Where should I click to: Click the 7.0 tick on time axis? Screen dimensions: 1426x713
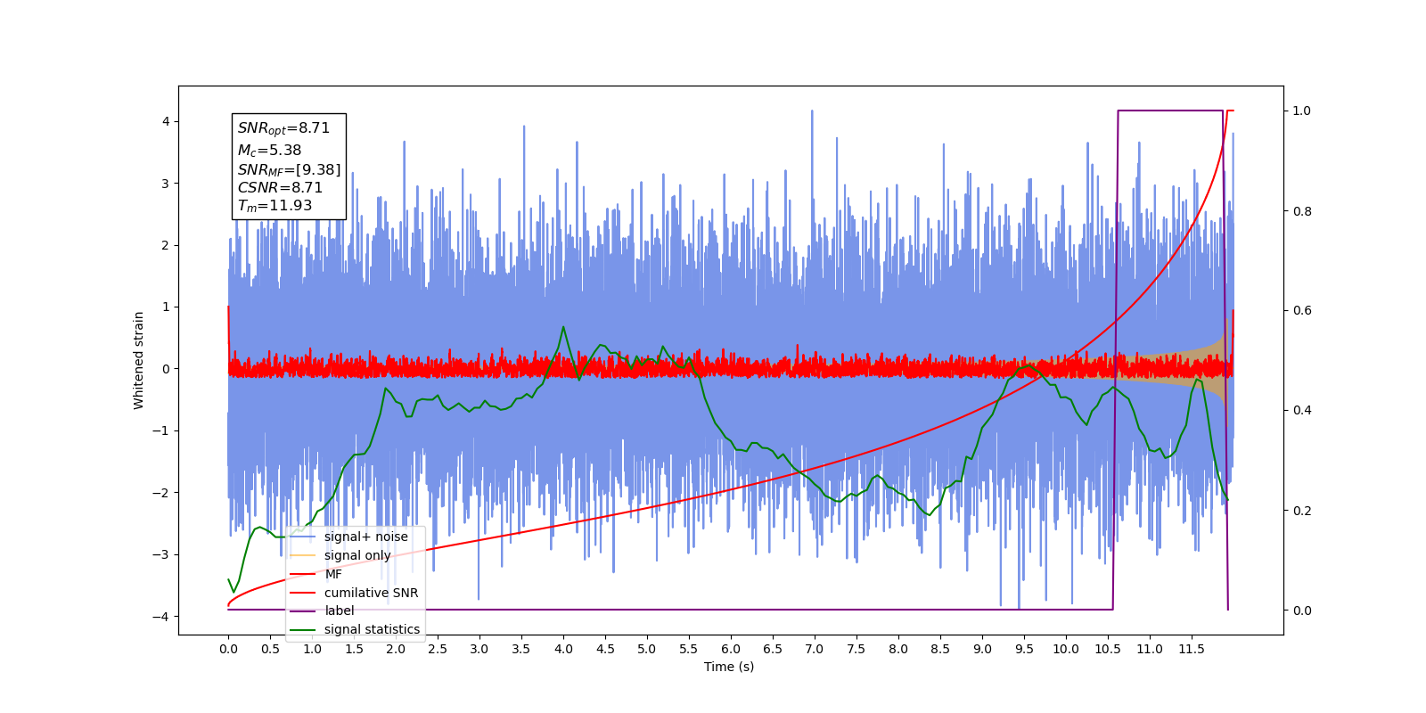click(815, 649)
